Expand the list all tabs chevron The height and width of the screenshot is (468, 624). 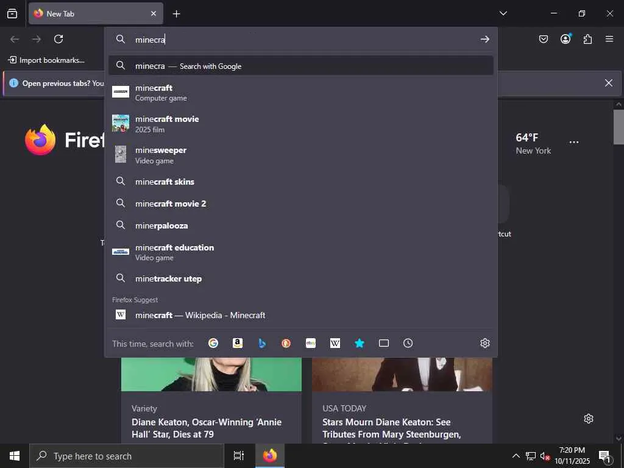(x=503, y=13)
